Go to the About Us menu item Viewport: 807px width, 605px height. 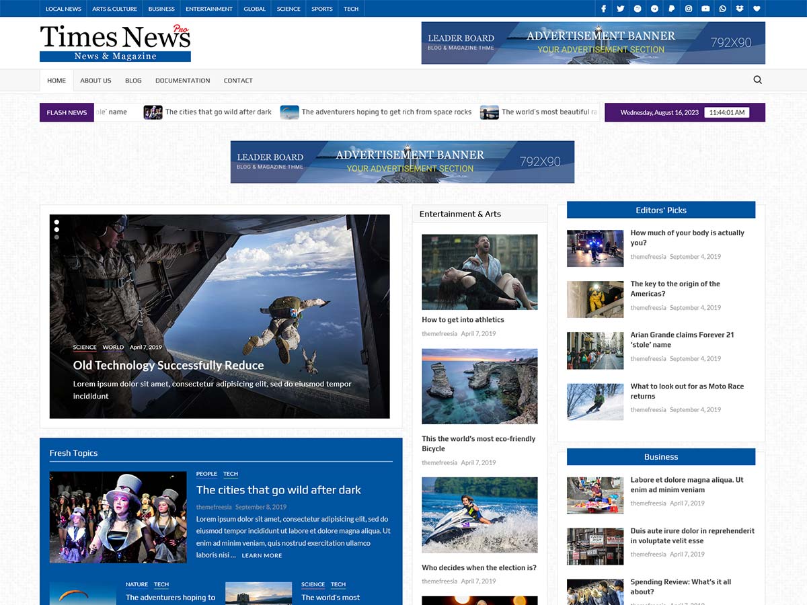(x=95, y=81)
